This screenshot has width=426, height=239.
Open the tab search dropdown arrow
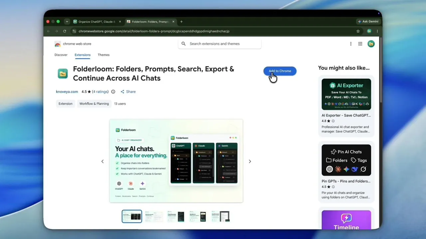(67, 22)
